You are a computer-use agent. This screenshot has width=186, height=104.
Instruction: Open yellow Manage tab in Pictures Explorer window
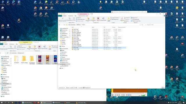pyautogui.click(x=26, y=42)
